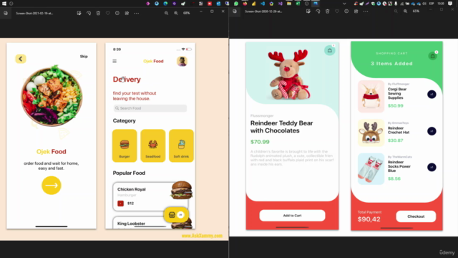The image size is (458, 258).
Task: Open See more menu in left Photos window
Action: pyautogui.click(x=137, y=13)
